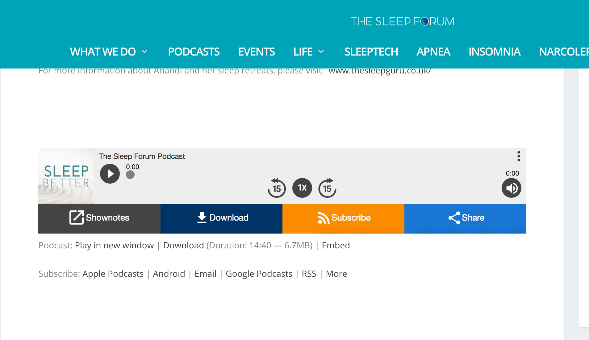The image size is (589, 340).
Task: Open the EVENTS menu item
Action: (257, 52)
